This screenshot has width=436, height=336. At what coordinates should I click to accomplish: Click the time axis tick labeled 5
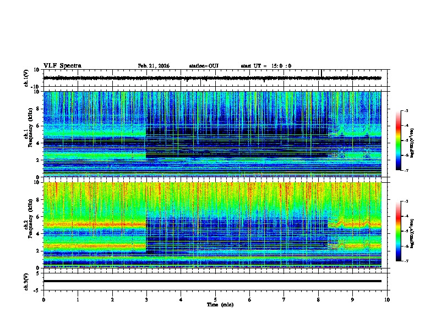[215, 300]
